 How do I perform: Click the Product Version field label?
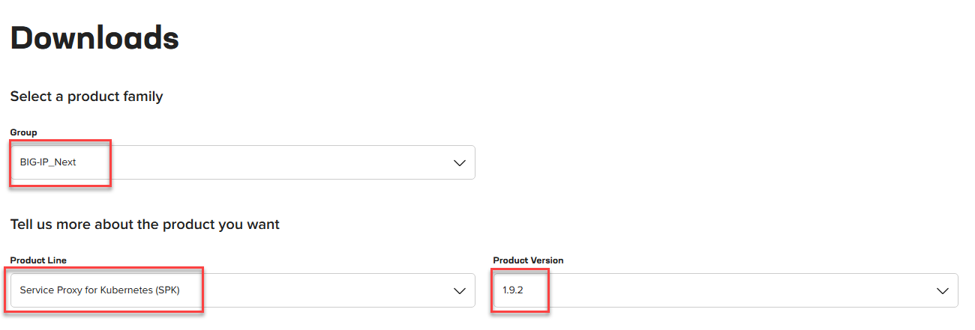coord(528,260)
